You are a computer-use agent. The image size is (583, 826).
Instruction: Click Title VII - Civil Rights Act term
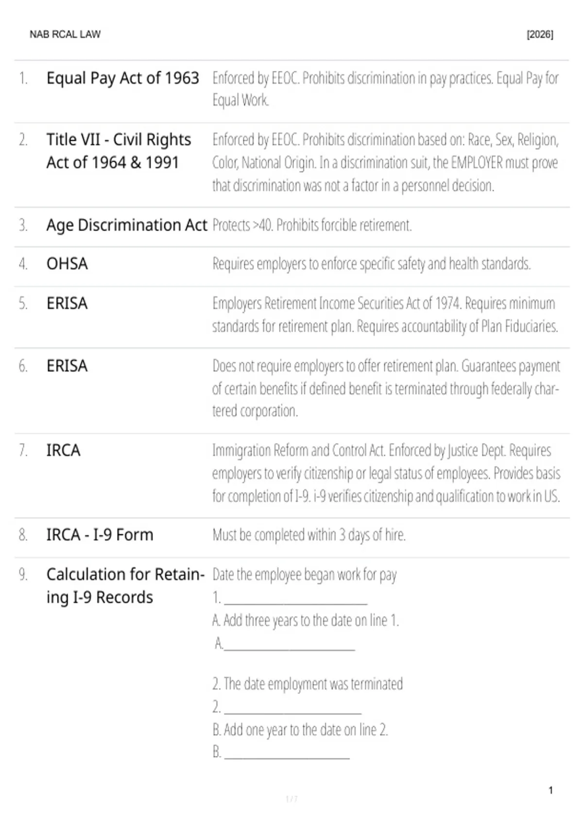[119, 151]
